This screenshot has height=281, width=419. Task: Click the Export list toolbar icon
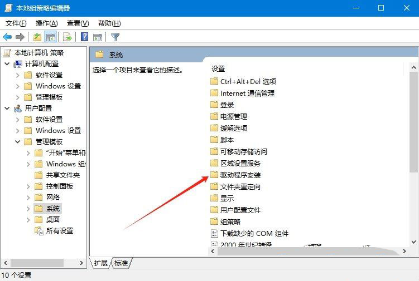[x=67, y=37]
